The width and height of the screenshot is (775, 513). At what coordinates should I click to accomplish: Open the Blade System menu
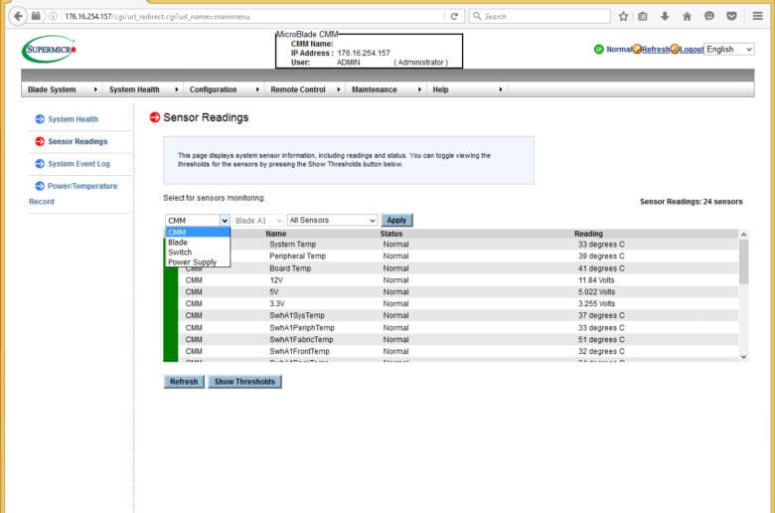click(x=63, y=89)
